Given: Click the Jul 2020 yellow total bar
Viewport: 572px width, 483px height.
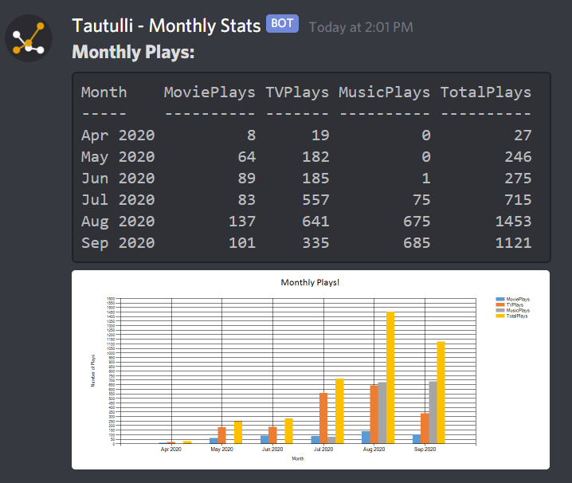Looking at the screenshot, I should pos(339,411).
